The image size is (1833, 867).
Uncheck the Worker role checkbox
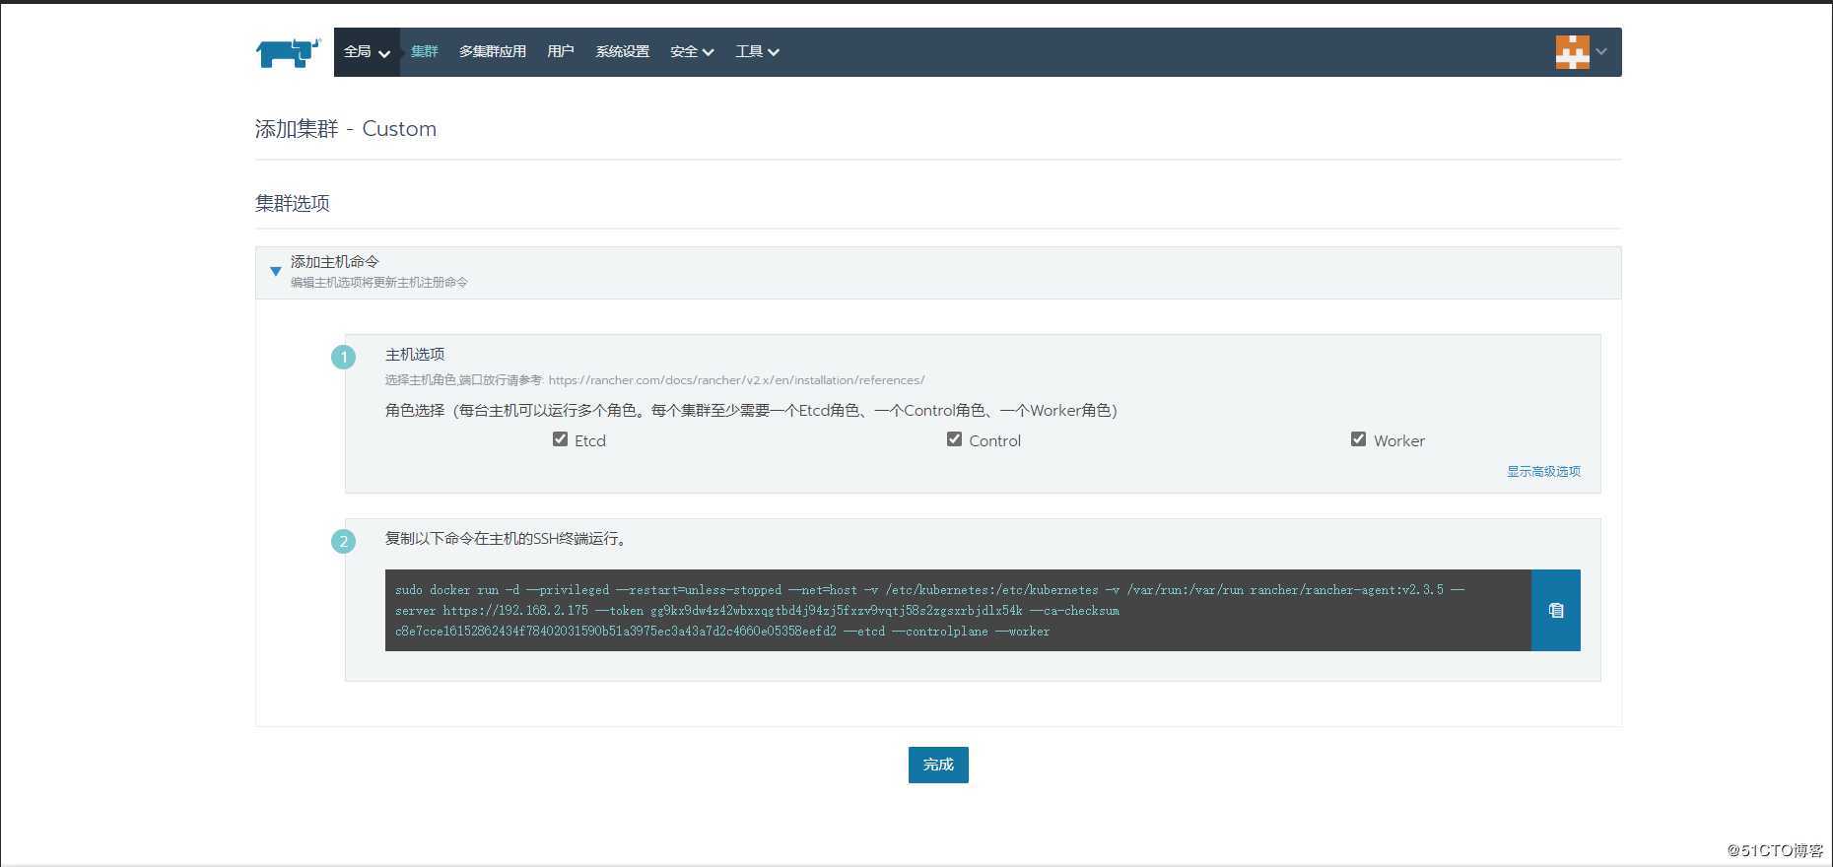(x=1358, y=439)
